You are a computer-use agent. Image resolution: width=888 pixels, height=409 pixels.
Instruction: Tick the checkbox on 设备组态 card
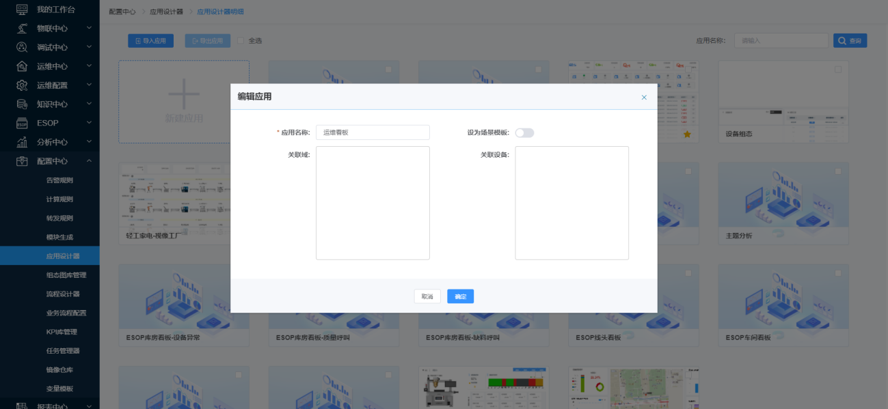pyautogui.click(x=838, y=70)
